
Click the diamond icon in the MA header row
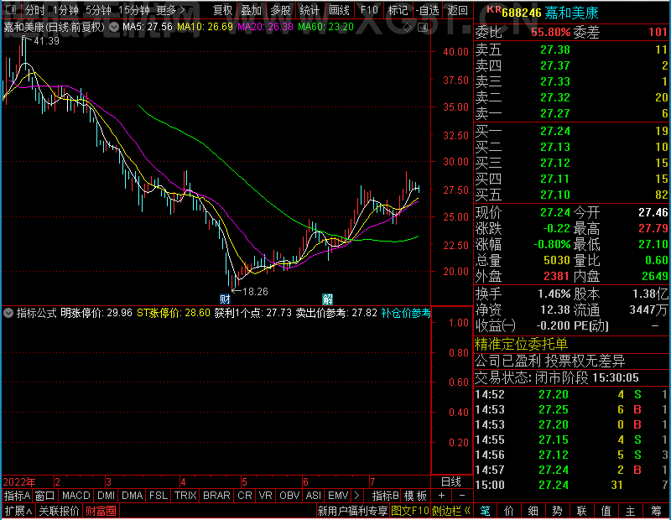tap(408, 28)
